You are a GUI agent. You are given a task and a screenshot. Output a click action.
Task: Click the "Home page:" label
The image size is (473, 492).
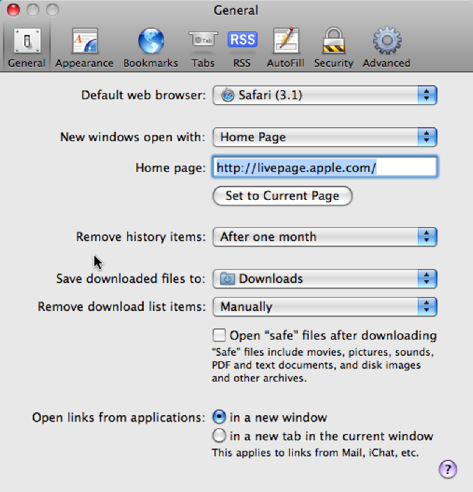pyautogui.click(x=170, y=168)
